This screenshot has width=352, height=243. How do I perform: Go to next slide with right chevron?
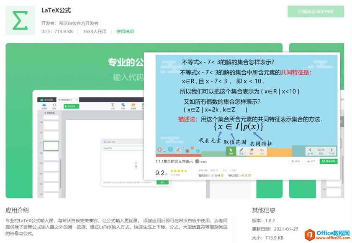coord(331,151)
